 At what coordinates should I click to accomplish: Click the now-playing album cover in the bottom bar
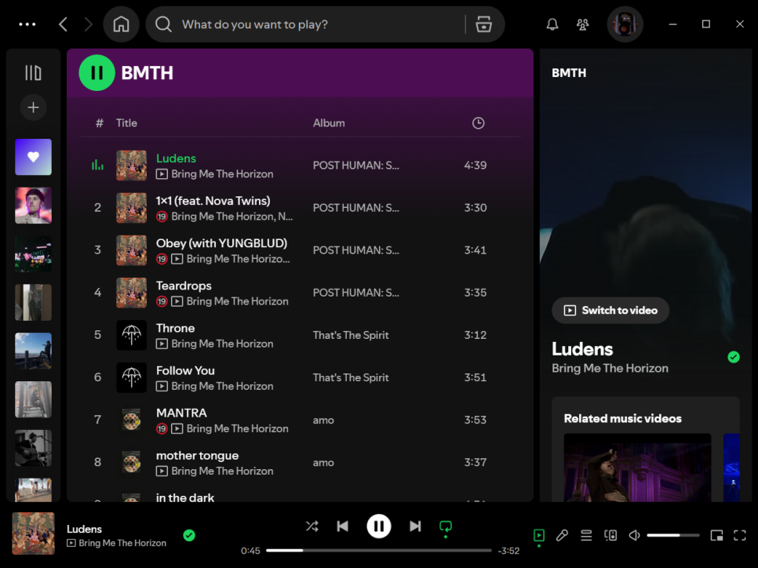coord(34,533)
